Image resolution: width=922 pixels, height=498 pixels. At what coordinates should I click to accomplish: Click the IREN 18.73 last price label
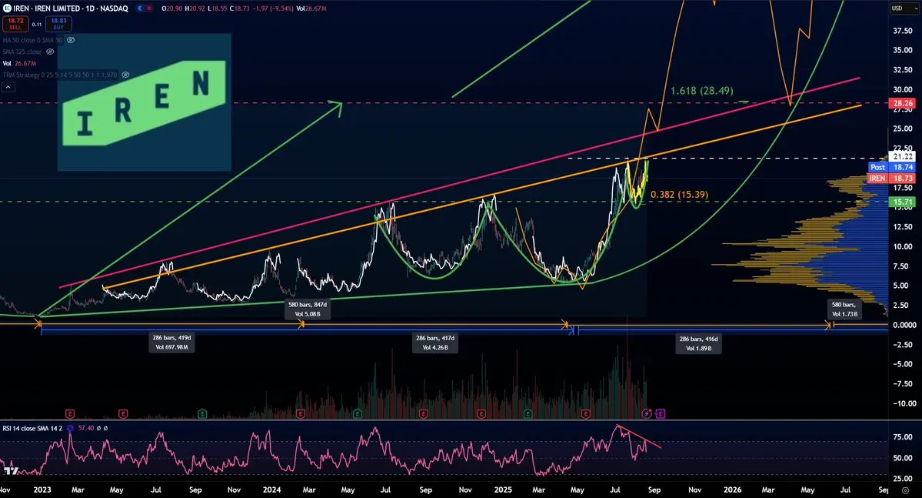pos(891,179)
